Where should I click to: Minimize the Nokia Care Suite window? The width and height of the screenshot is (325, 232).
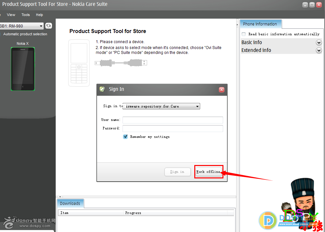[305, 5]
